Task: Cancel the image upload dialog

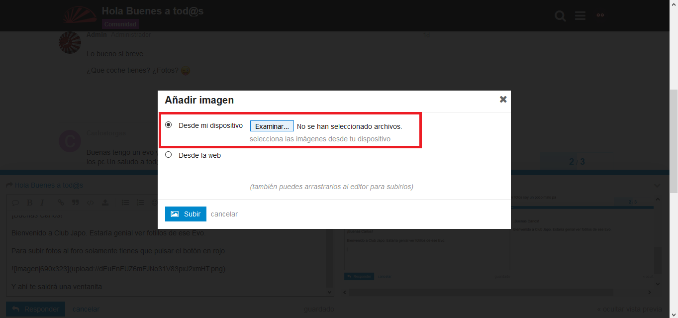Action: [224, 214]
